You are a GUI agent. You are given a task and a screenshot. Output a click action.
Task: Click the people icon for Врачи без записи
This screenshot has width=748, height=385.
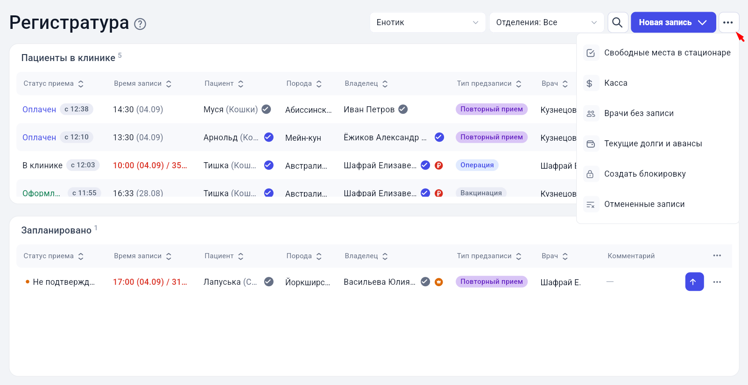click(x=591, y=113)
